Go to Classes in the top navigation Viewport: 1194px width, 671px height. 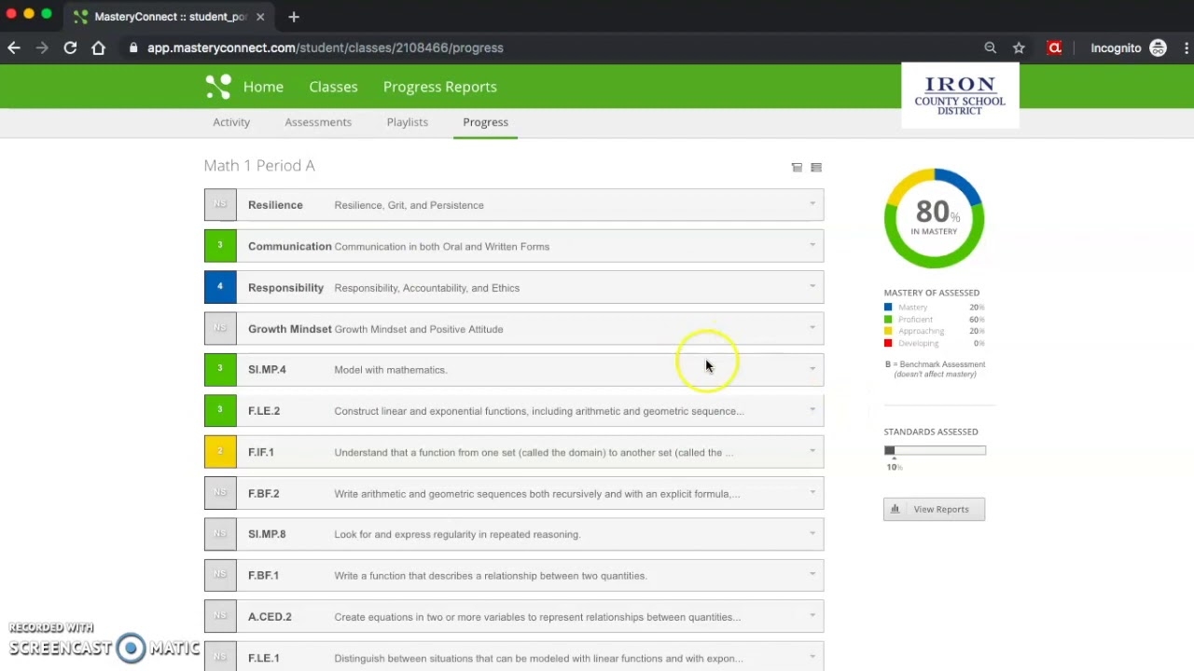click(333, 87)
